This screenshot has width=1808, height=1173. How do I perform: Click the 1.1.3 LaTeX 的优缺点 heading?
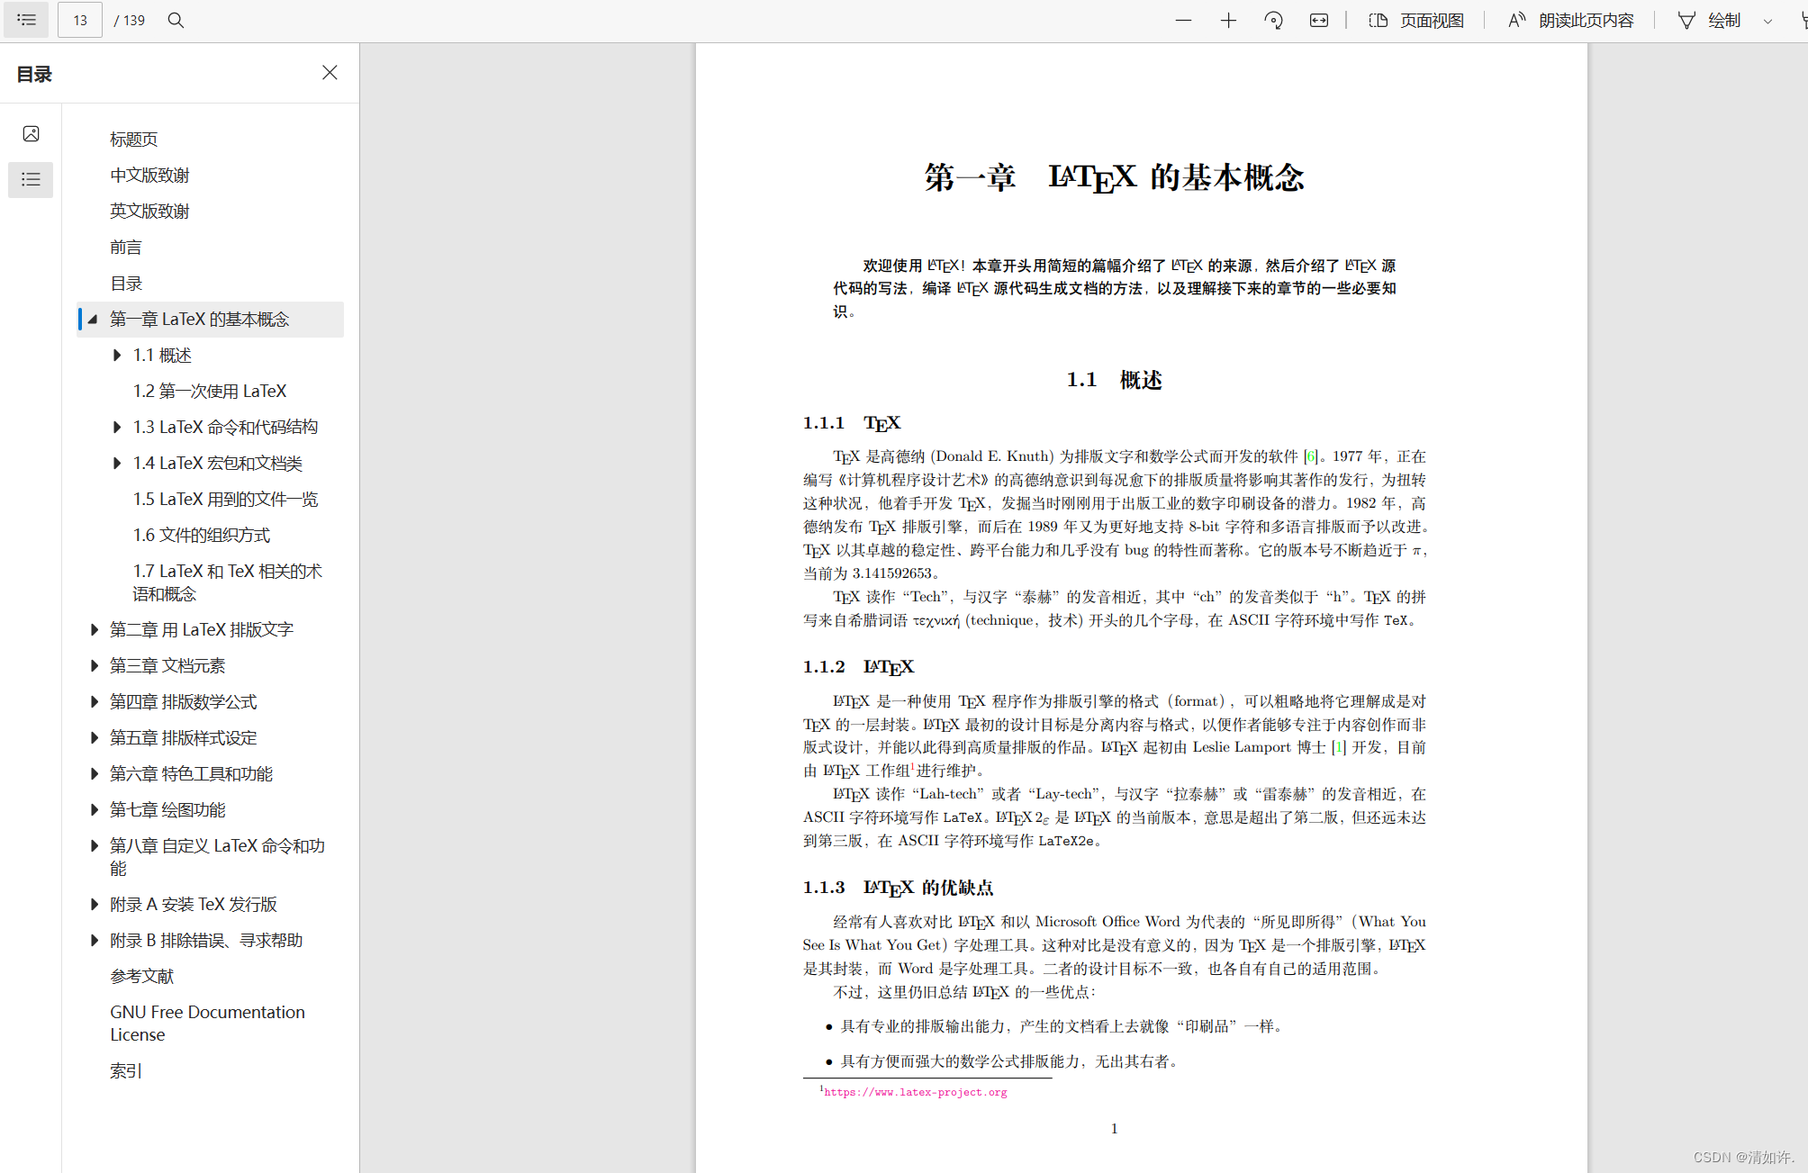pyautogui.click(x=898, y=888)
